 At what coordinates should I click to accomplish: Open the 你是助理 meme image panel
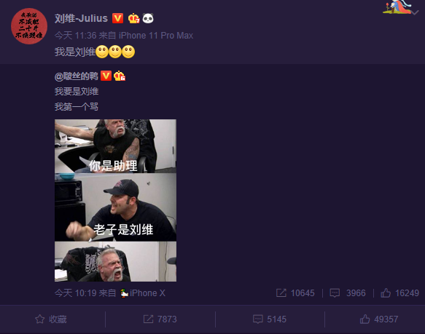[115, 146]
